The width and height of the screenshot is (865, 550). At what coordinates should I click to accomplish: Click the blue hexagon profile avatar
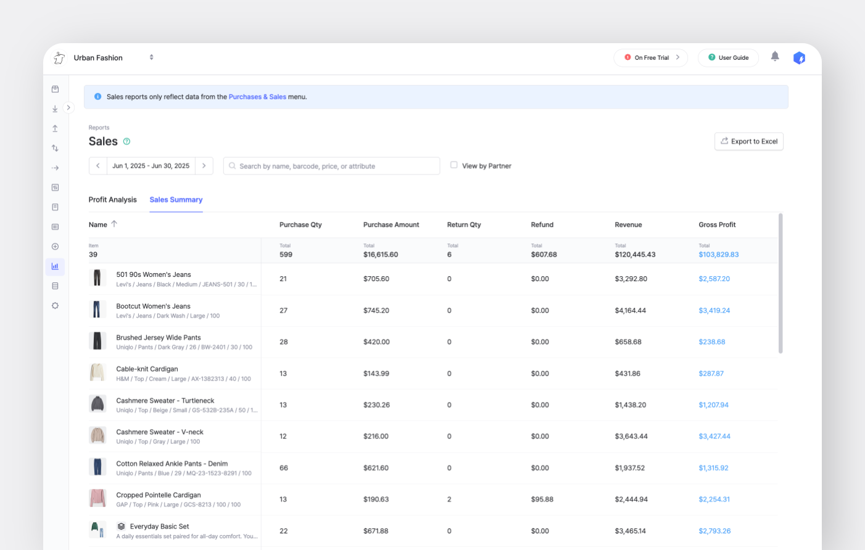pos(799,58)
